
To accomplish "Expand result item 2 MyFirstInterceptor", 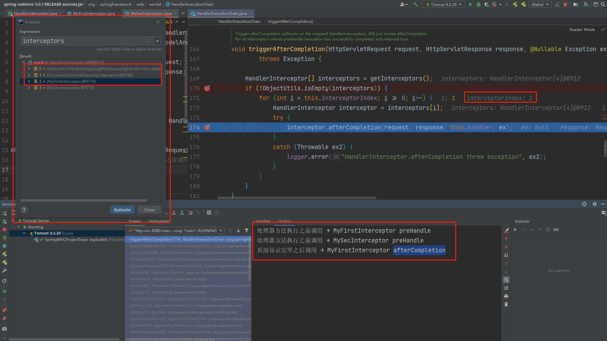I will (x=29, y=81).
